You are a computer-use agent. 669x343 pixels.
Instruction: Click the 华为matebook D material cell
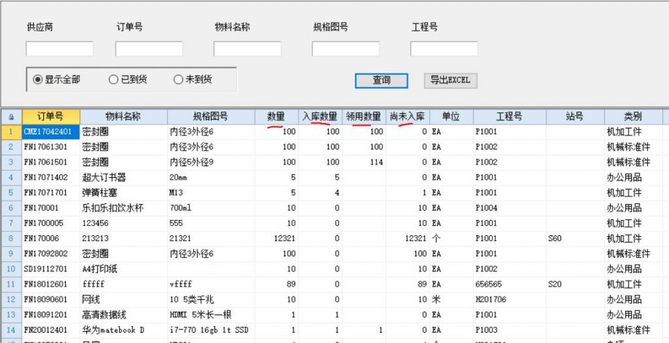point(123,330)
